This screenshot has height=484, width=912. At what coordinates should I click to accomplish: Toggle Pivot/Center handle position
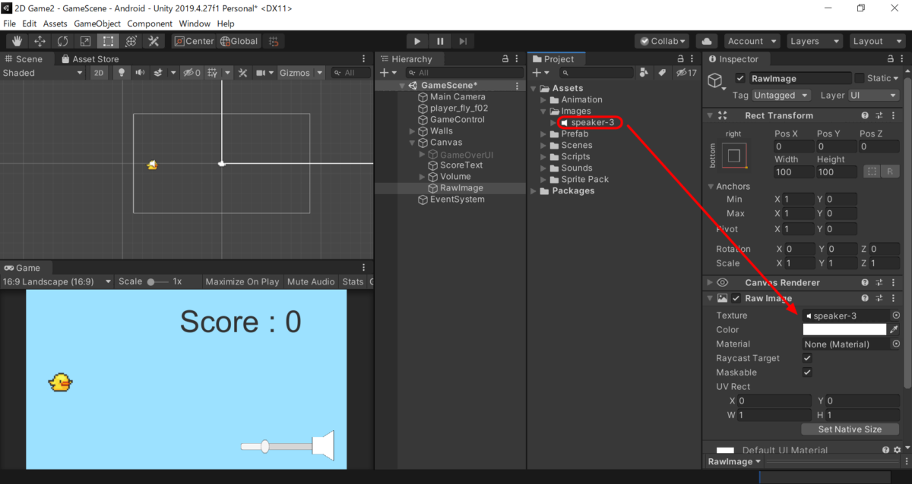pyautogui.click(x=195, y=41)
